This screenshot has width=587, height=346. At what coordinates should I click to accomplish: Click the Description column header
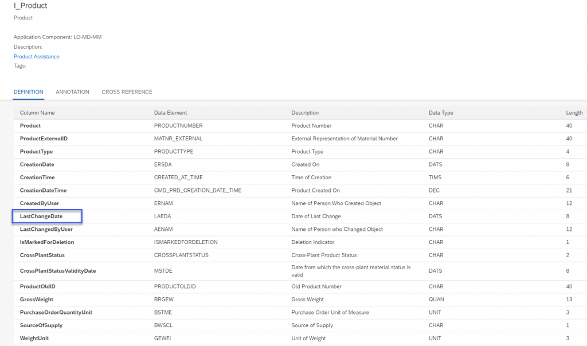(x=305, y=113)
